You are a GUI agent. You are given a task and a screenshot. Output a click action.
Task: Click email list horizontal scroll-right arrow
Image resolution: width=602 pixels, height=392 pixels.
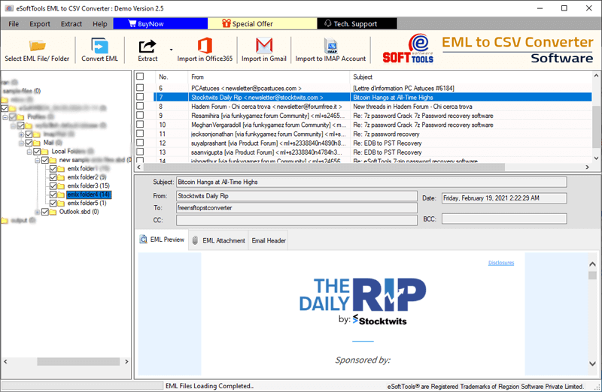[x=587, y=167]
